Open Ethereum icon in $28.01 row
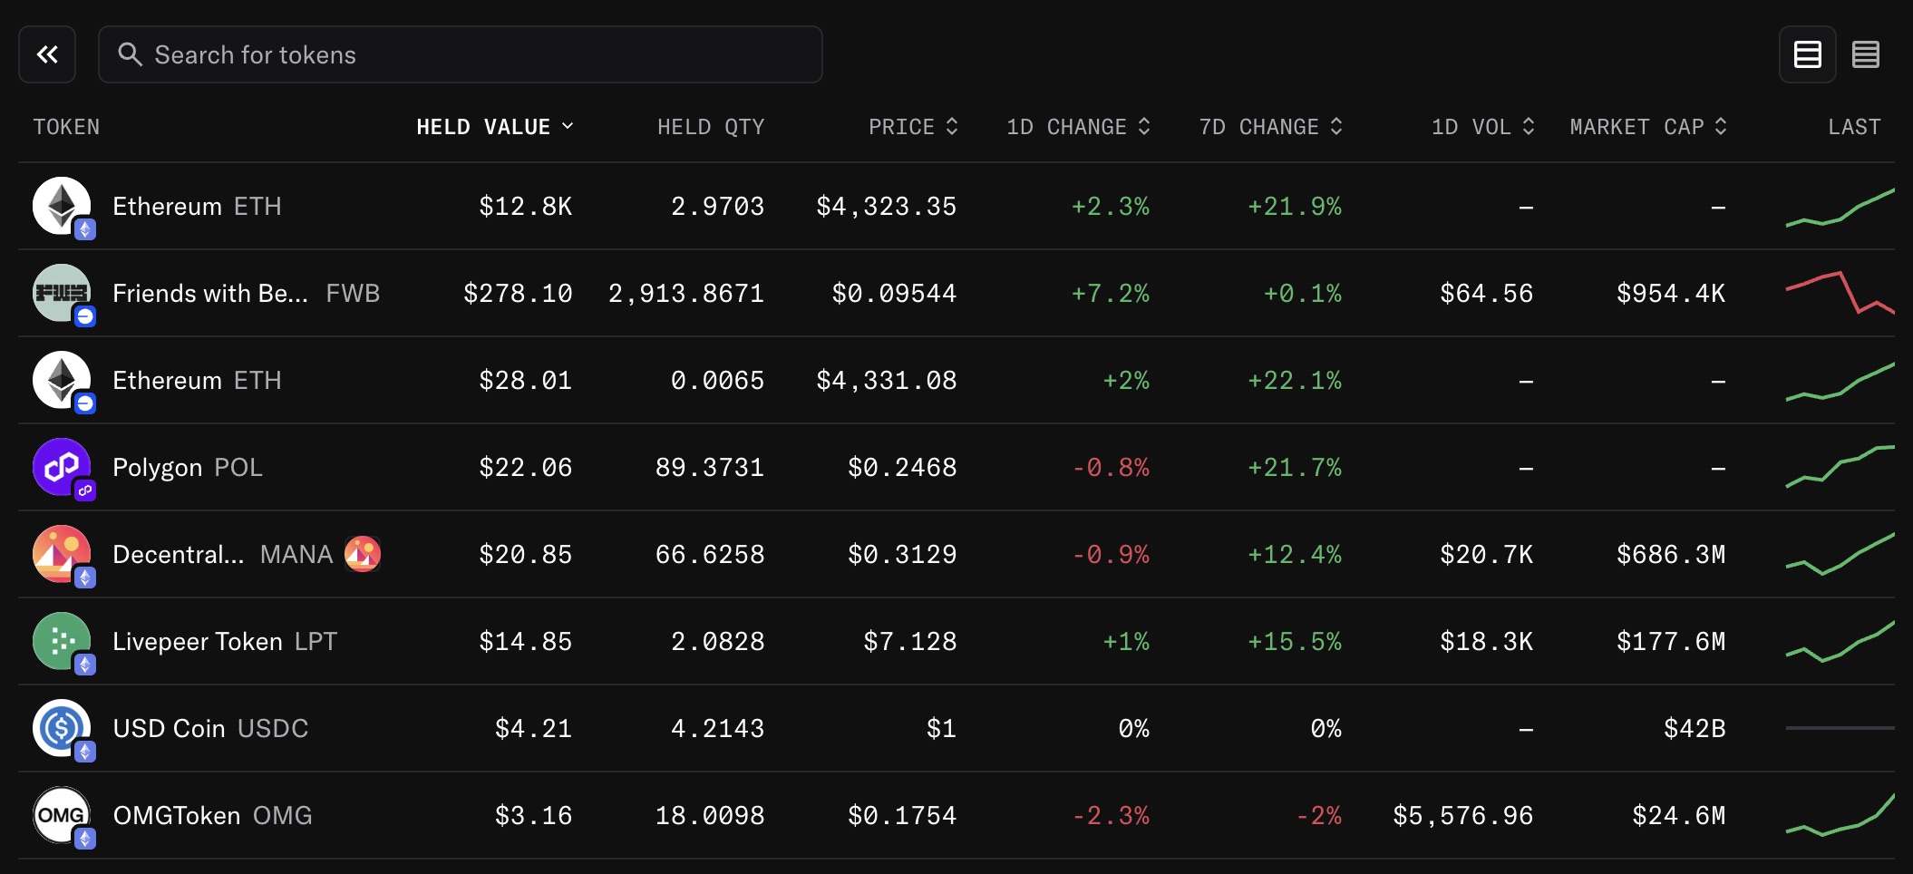Screen dimensions: 1913x874 [x=62, y=380]
